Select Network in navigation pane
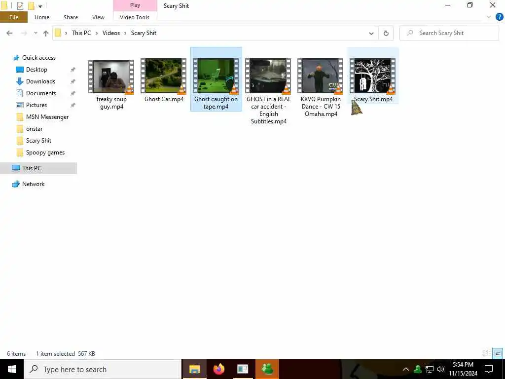505x379 pixels. pos(33,184)
